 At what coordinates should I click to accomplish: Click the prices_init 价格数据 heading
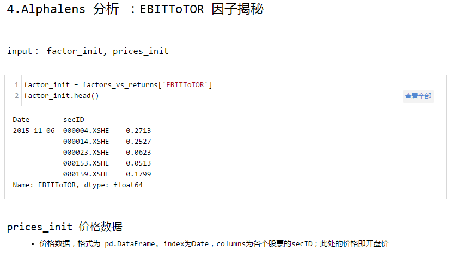(64, 227)
